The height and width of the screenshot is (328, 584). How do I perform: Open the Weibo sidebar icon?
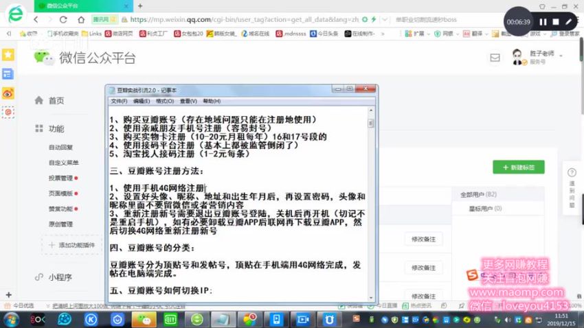8,93
